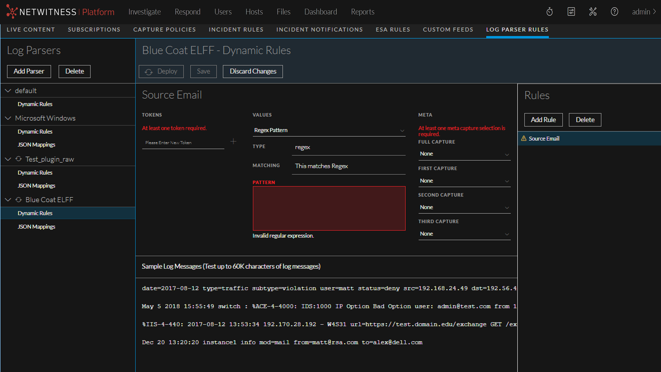The image size is (661, 372).
Task: Click sync icon beside Blue Coat ELFF
Action: coord(19,199)
